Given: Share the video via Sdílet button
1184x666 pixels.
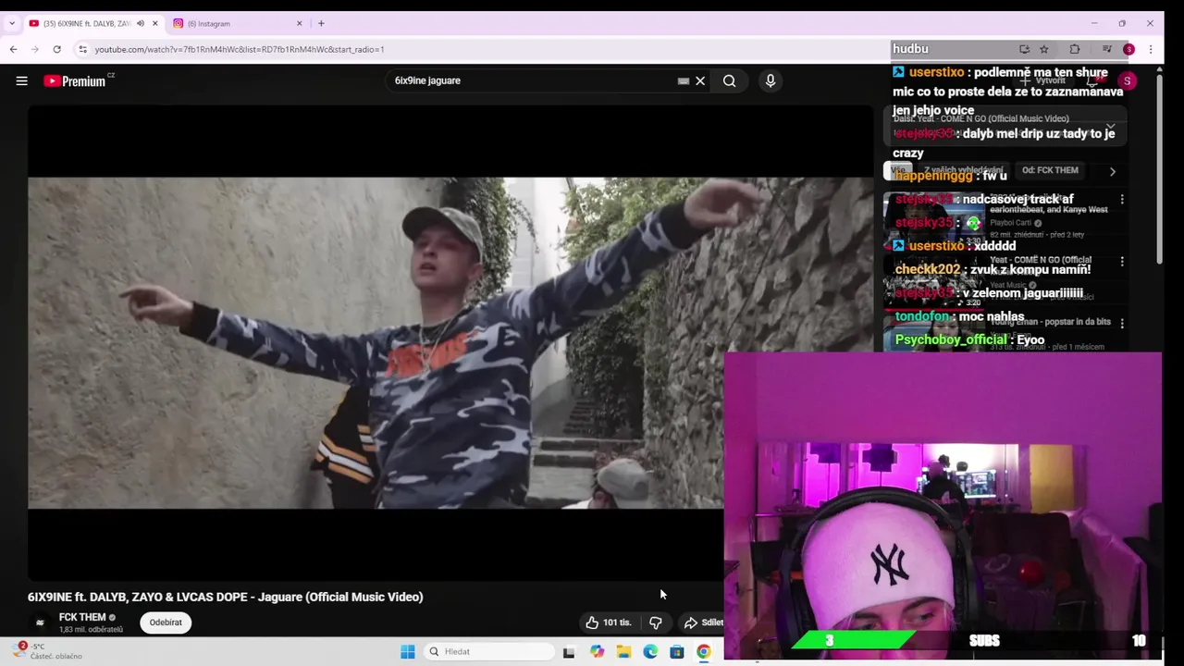Looking at the screenshot, I should [701, 623].
